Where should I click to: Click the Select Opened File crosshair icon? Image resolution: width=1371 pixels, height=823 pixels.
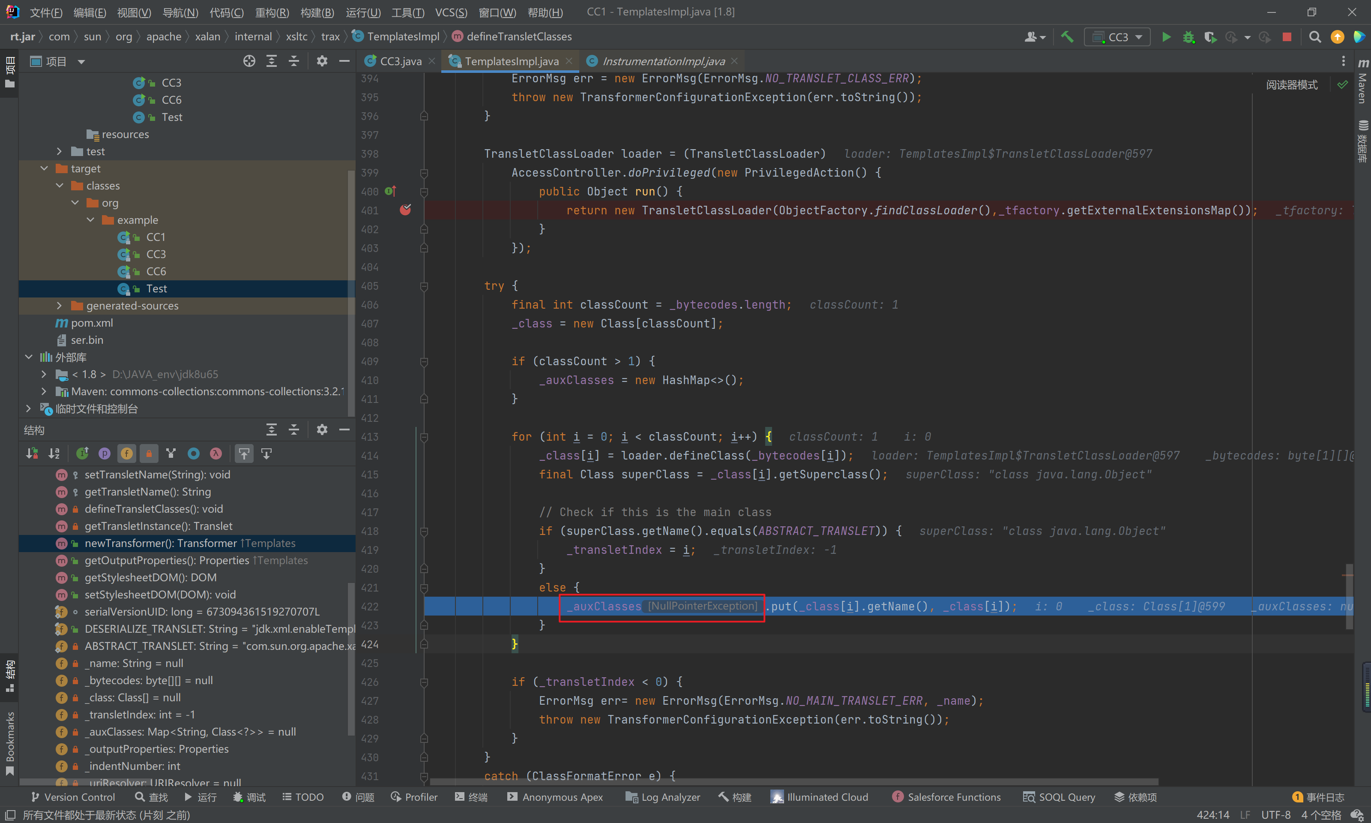pyautogui.click(x=249, y=61)
